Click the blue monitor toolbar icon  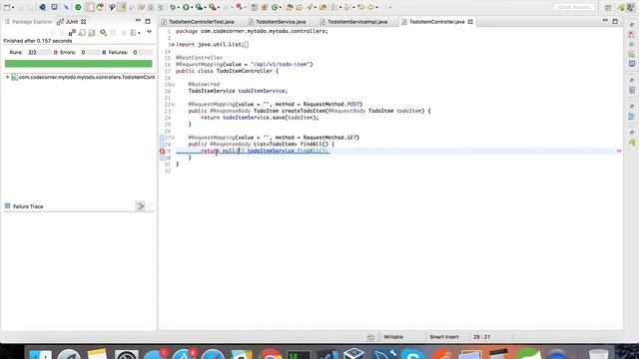(54, 7)
